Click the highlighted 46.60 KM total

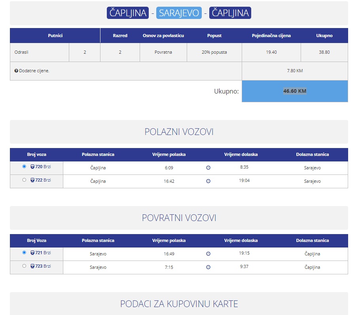point(295,91)
